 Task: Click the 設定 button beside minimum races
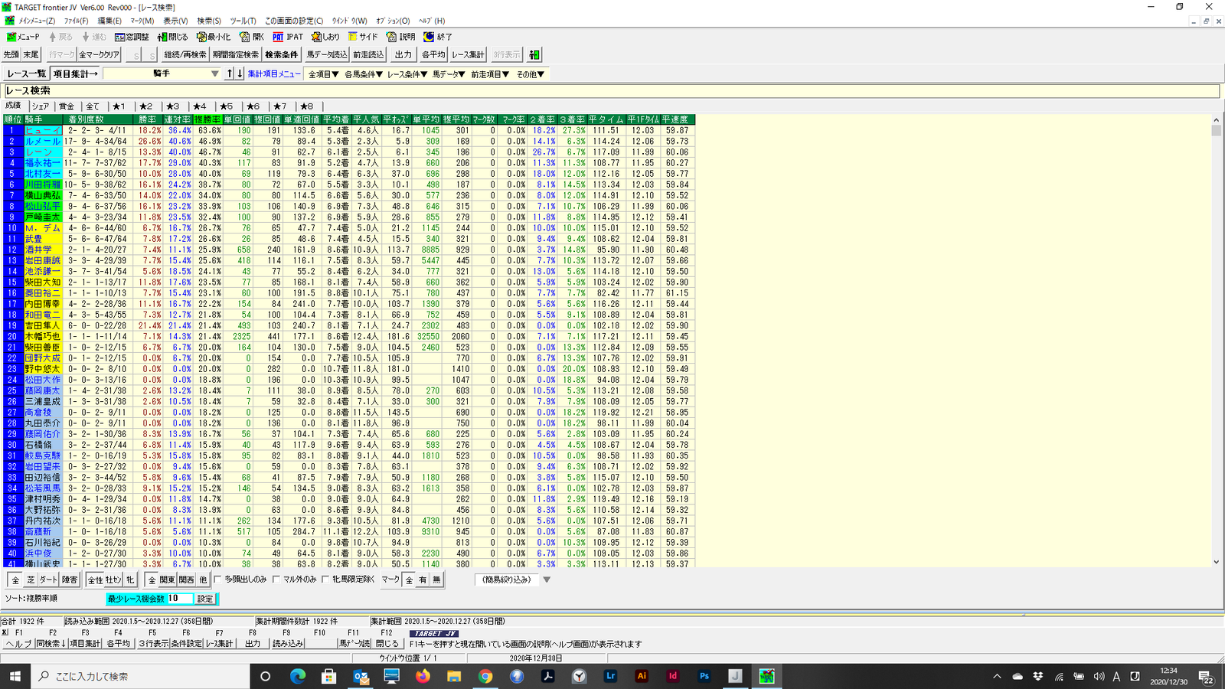(205, 599)
